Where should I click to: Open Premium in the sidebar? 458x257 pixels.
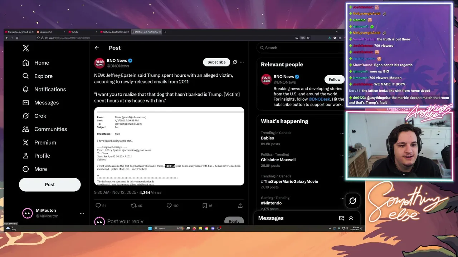coord(39,142)
